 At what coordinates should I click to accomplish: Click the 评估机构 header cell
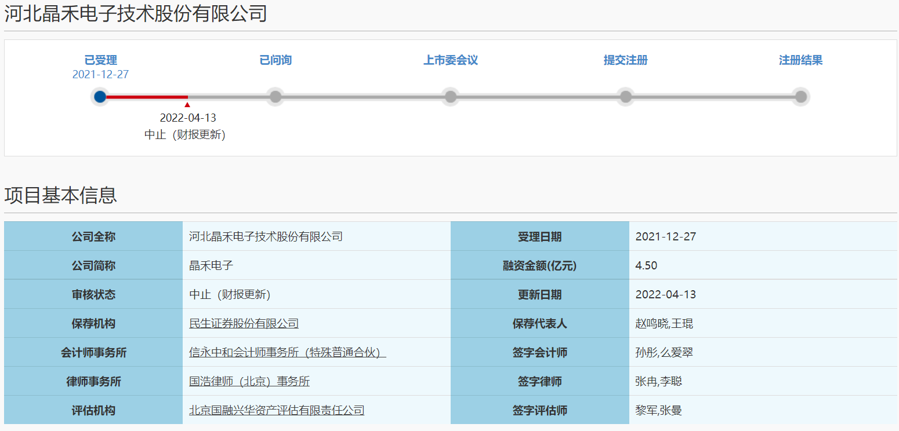93,410
